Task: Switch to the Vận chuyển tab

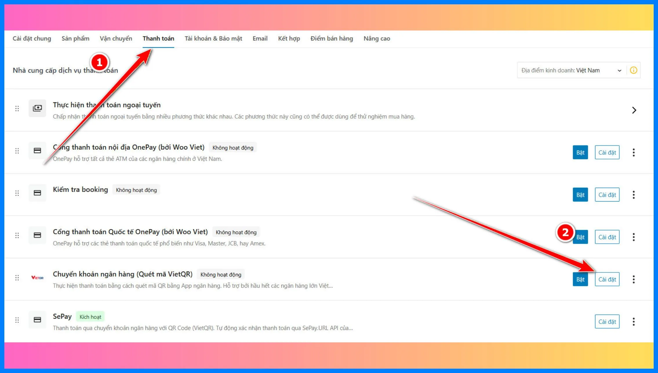Action: [x=116, y=38]
